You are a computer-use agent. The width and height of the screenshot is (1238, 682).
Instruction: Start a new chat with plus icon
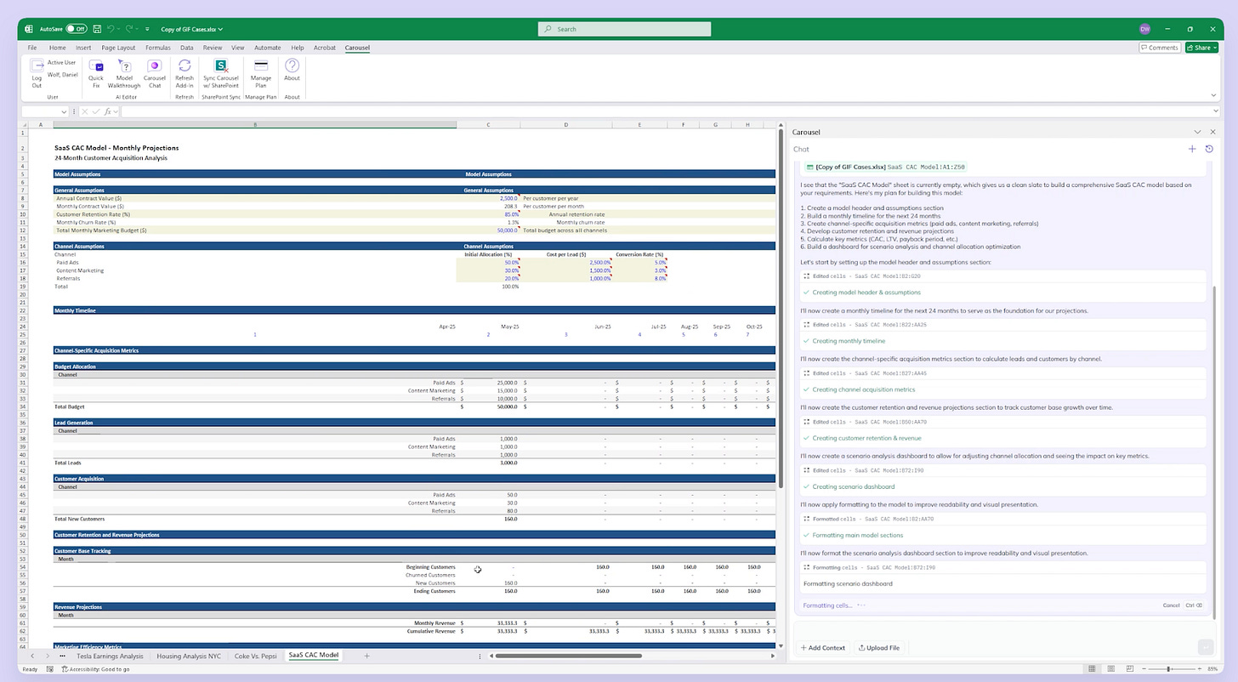point(1192,149)
